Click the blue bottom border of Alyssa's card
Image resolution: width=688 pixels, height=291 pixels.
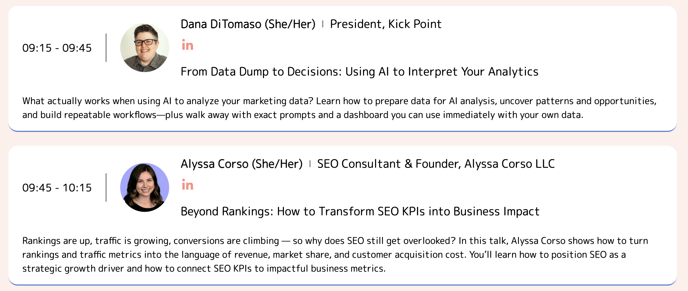point(343,285)
